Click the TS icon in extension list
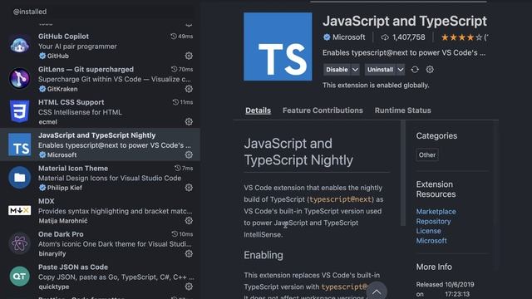Screen dimensions: 532x299 (x=20, y=145)
